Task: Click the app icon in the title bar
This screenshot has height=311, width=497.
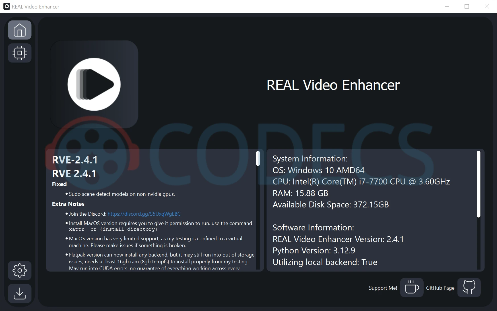Action: [x=7, y=7]
